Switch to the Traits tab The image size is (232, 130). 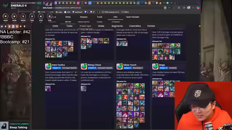pos(69,26)
